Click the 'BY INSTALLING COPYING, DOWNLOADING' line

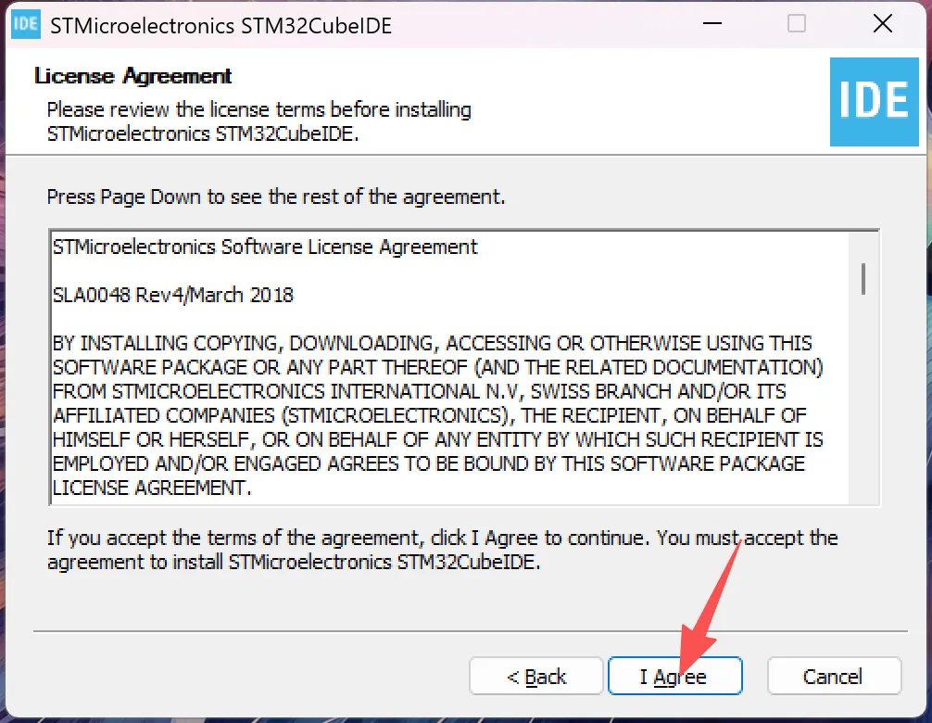(432, 343)
